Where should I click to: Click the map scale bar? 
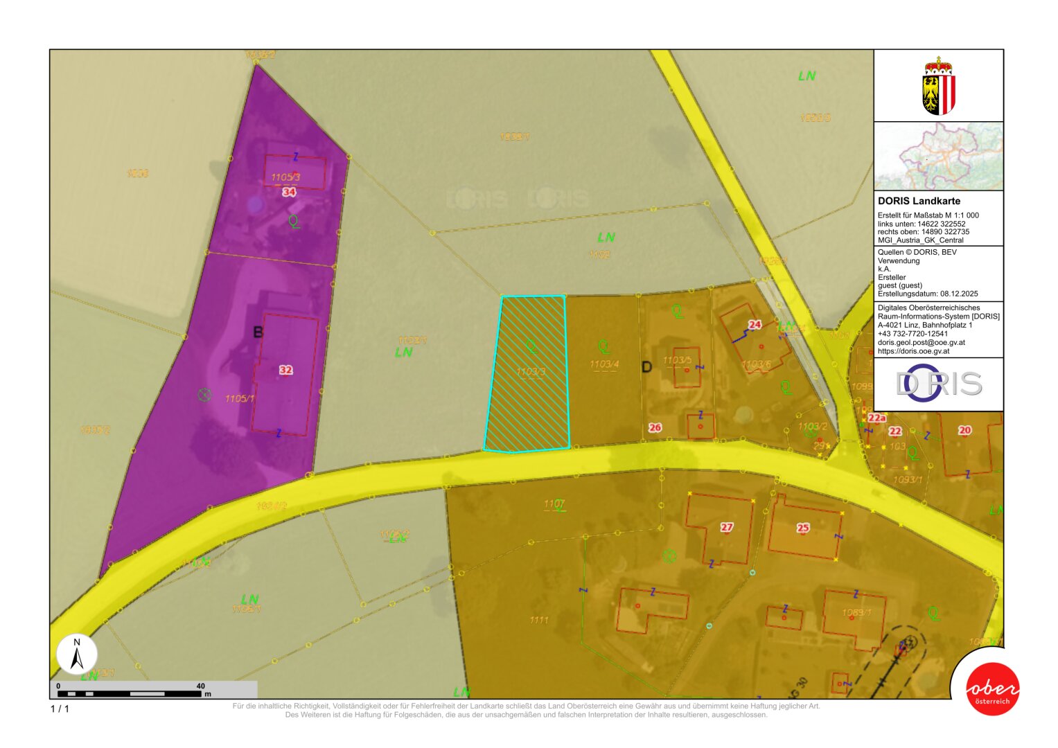pyautogui.click(x=135, y=693)
